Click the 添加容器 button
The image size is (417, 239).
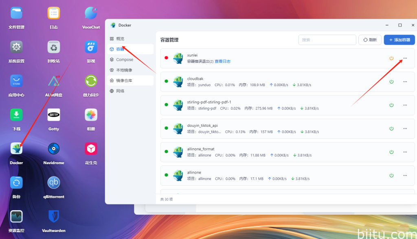click(x=399, y=40)
